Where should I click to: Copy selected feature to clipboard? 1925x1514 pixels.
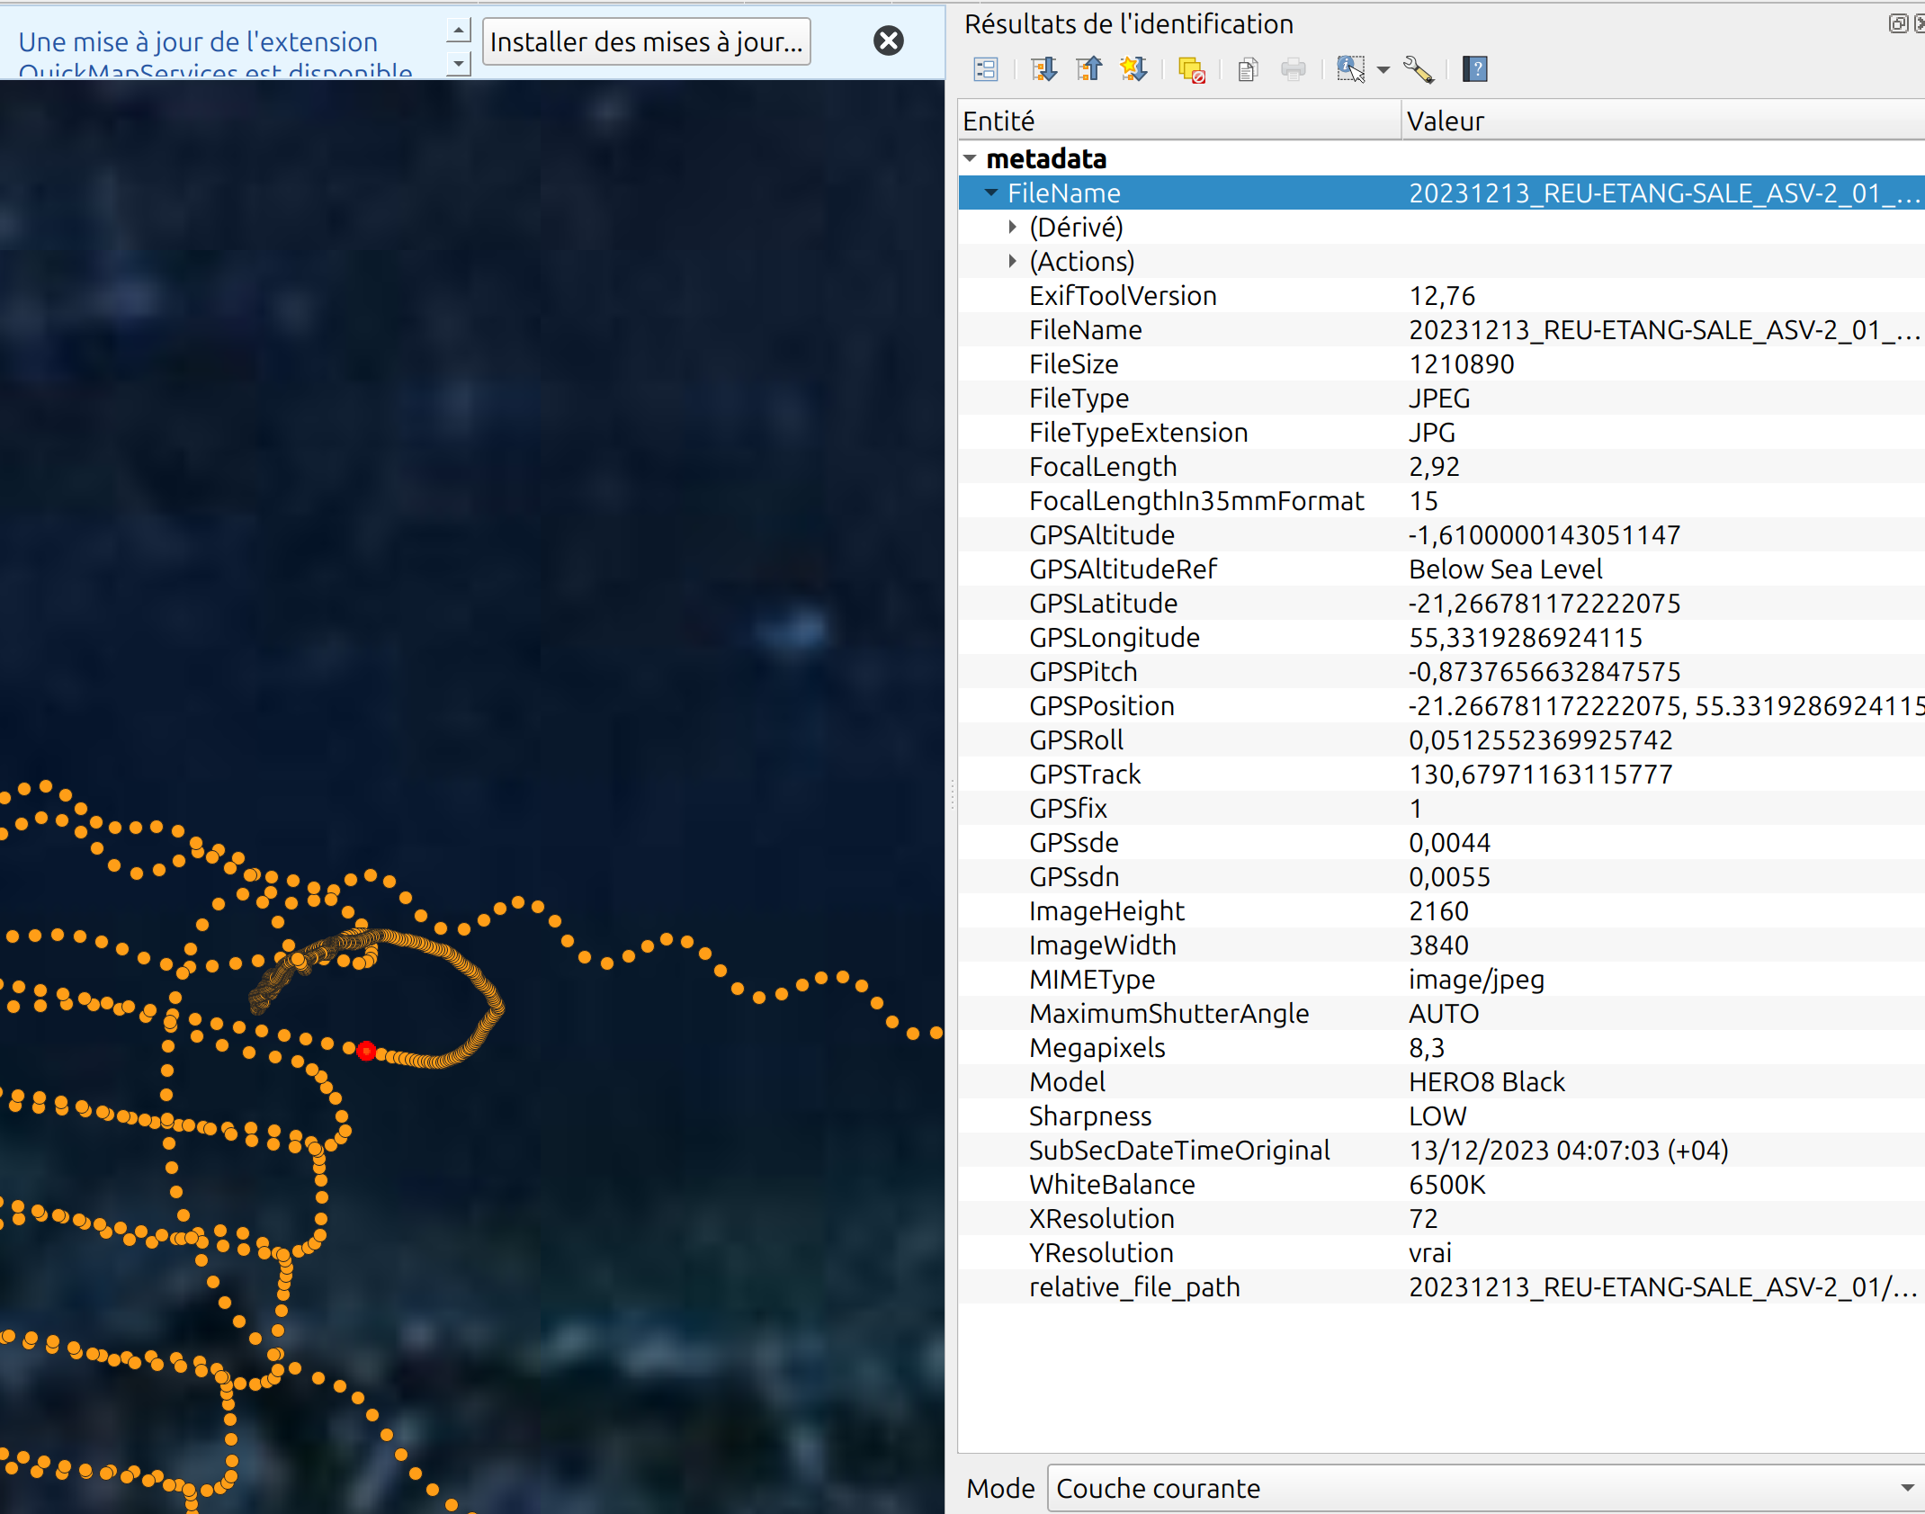(x=1248, y=69)
